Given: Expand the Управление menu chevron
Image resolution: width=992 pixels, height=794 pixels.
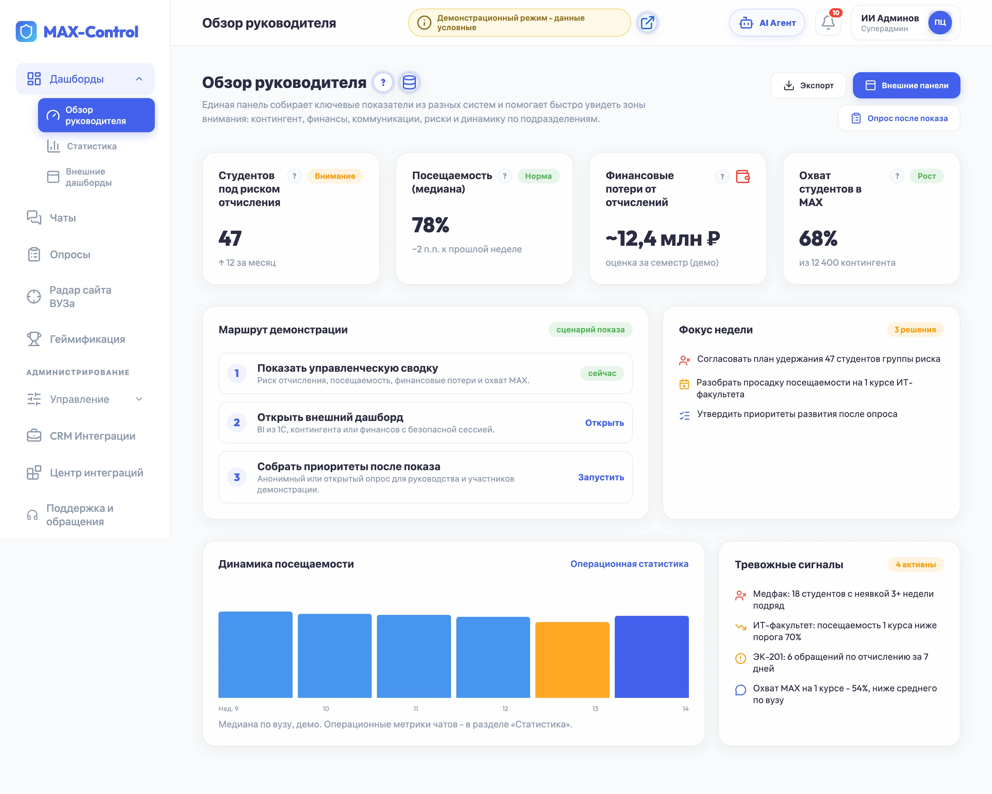Looking at the screenshot, I should 139,399.
